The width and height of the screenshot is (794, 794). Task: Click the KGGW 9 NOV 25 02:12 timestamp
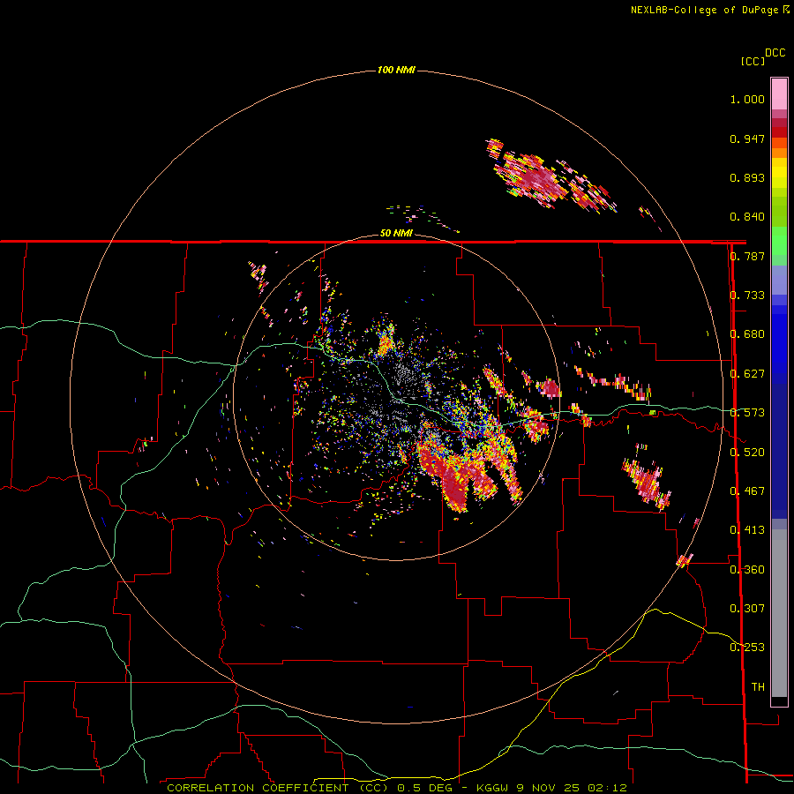(x=551, y=788)
